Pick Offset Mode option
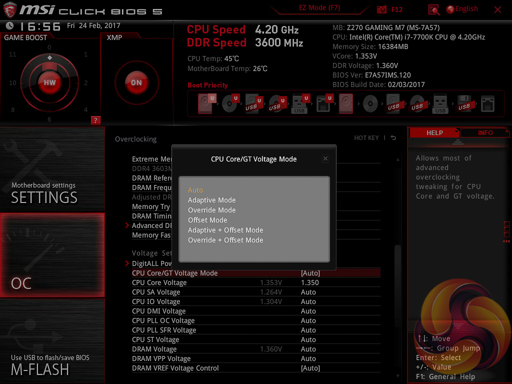The width and height of the screenshot is (512, 384). (207, 220)
